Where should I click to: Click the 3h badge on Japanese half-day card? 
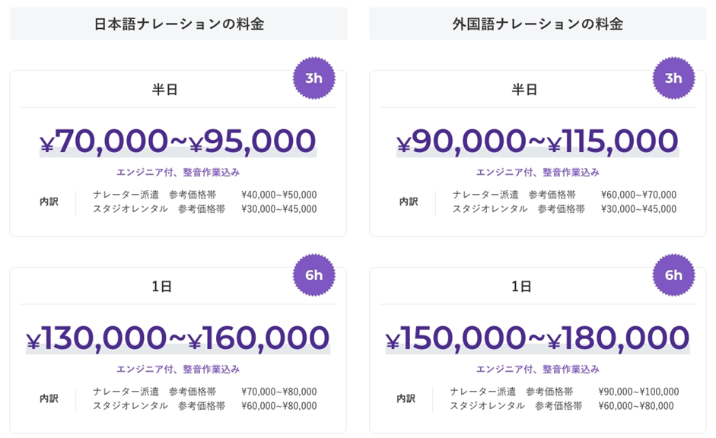pyautogui.click(x=313, y=78)
